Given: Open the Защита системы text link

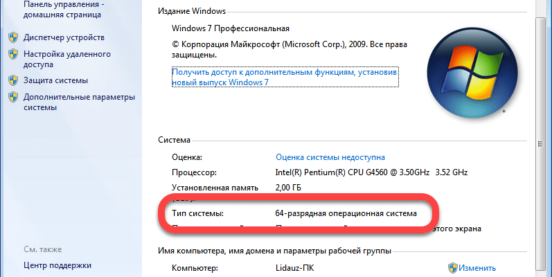Looking at the screenshot, I should click(55, 80).
